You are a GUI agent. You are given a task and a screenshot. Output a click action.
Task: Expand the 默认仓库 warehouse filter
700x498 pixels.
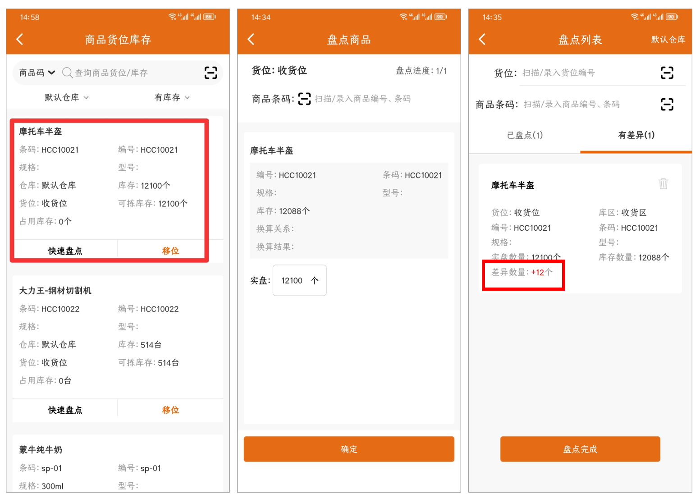(66, 97)
